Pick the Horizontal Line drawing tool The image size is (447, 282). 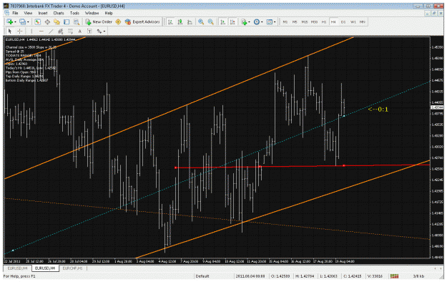(41, 31)
